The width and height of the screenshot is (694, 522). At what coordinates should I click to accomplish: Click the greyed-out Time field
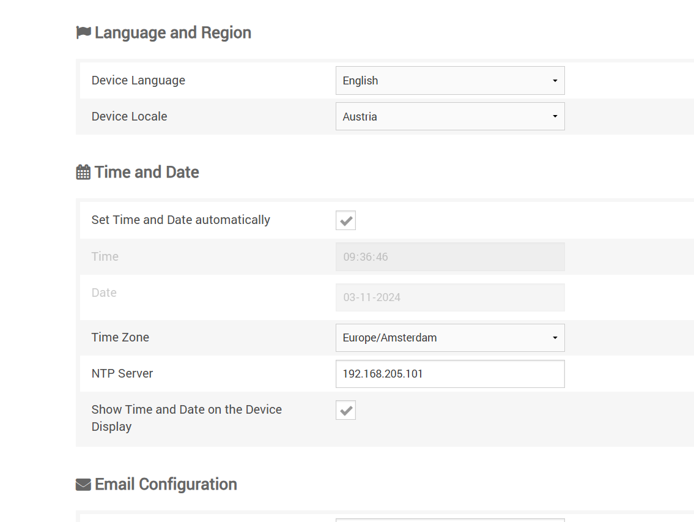tap(449, 257)
